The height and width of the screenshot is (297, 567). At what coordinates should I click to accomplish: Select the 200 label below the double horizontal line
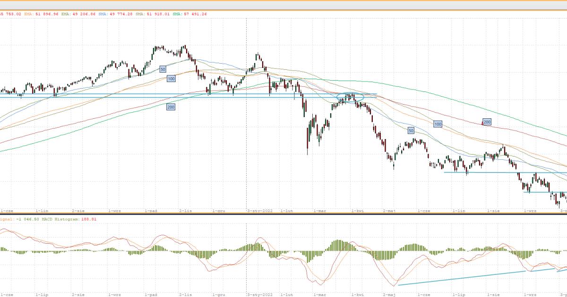click(171, 107)
